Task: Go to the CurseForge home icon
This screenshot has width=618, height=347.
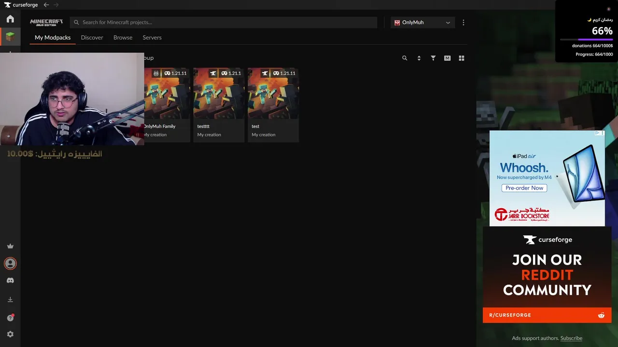Action: [10, 19]
